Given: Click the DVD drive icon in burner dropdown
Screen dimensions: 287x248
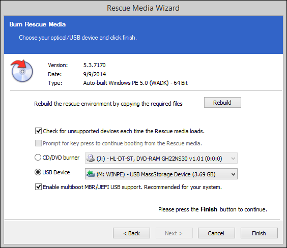Looking at the screenshot, I should tap(91, 158).
